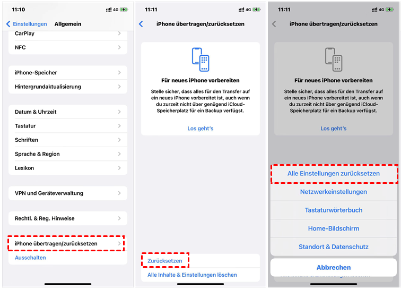This screenshot has height=289, width=401.
Task: Open VPN und Geräteverwaltung chevron
Action: (119, 193)
